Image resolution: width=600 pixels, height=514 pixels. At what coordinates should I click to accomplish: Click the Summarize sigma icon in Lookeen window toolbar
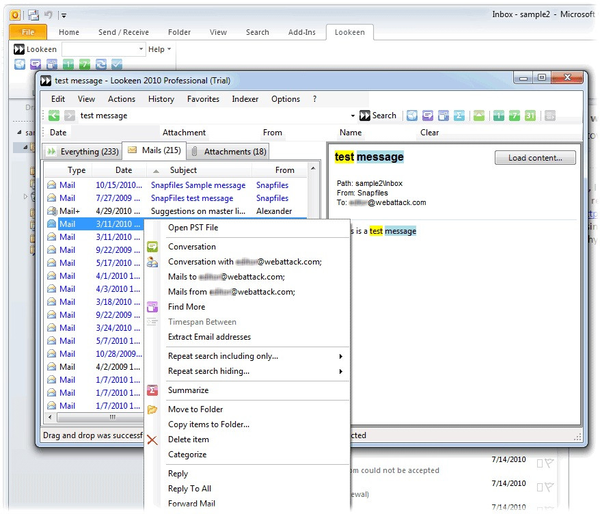click(x=459, y=116)
